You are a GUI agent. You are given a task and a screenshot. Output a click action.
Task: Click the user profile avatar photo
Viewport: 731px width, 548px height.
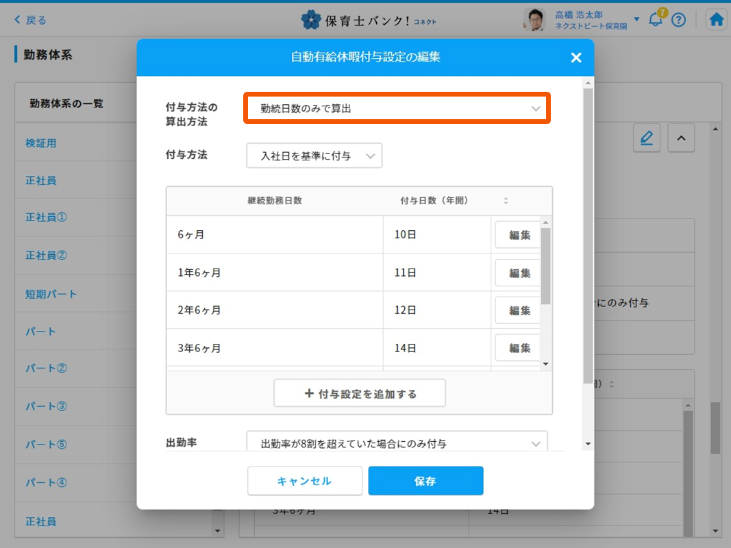click(534, 20)
